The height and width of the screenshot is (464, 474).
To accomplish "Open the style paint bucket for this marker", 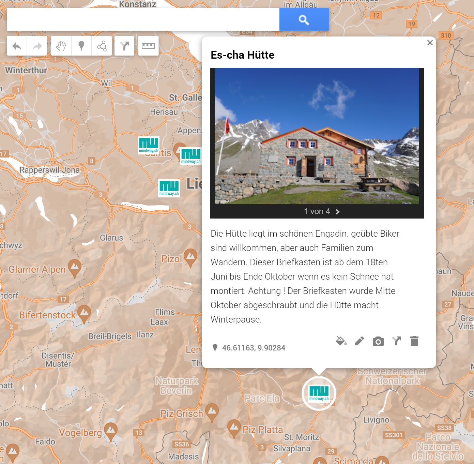I will pos(341,341).
